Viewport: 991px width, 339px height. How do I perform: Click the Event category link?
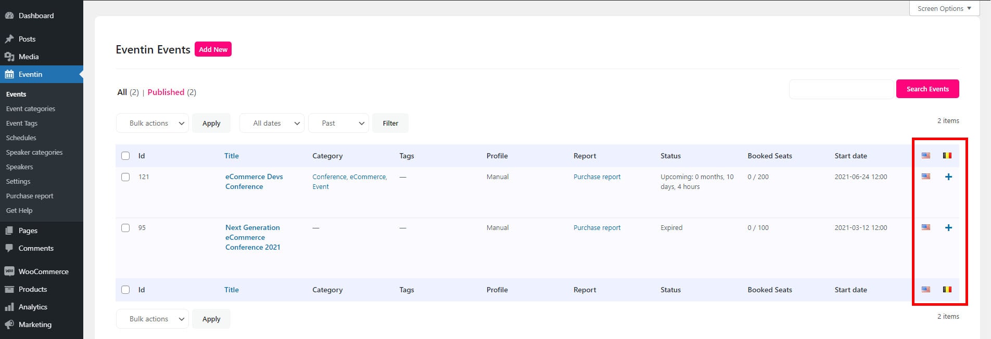coord(321,186)
